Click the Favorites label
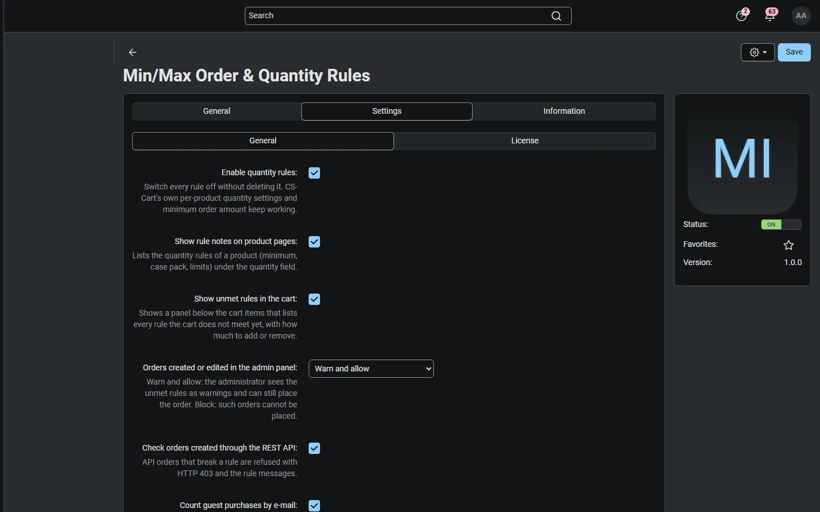The height and width of the screenshot is (512, 820). [700, 244]
